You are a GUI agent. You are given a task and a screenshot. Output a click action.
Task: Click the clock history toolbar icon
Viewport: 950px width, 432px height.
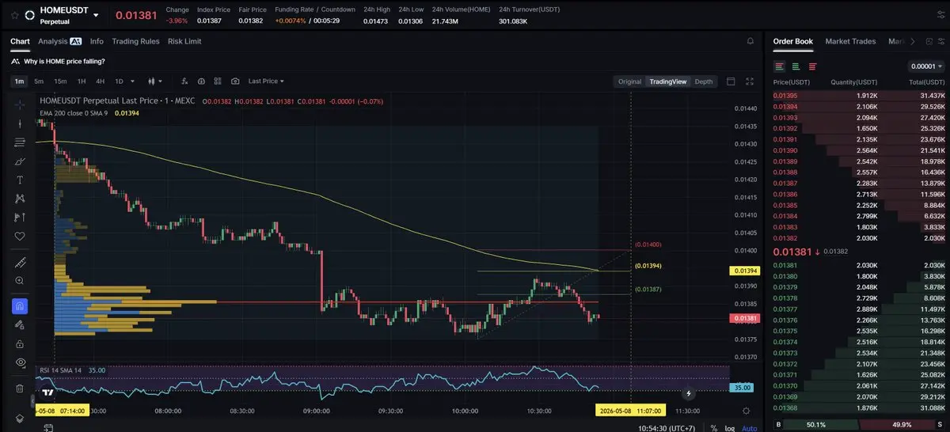tap(201, 81)
